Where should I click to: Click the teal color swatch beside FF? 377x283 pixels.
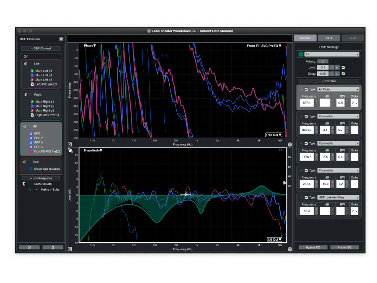[301, 55]
